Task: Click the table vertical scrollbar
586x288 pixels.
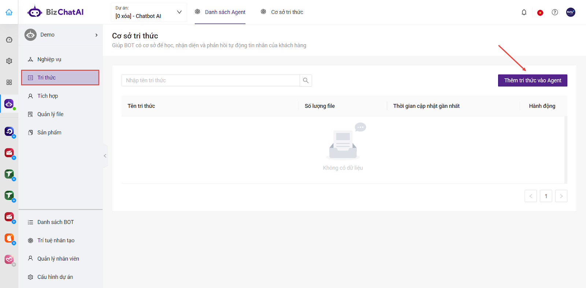Action: [x=566, y=150]
